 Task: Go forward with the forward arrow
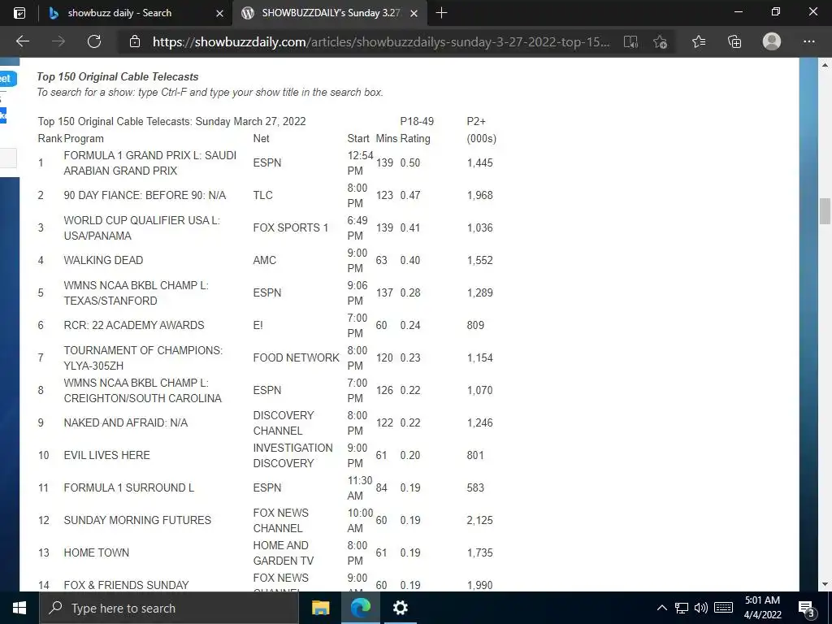point(58,41)
